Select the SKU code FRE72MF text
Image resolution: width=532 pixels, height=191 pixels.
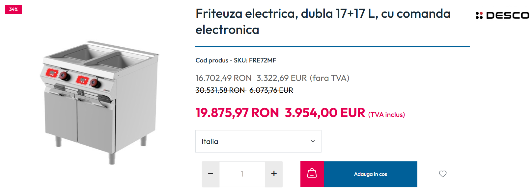tap(263, 60)
